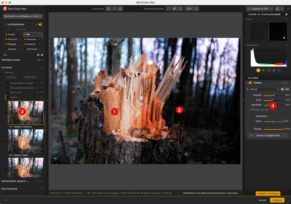
Task: Open the Produit blending mode dropdown
Action: pos(264,89)
